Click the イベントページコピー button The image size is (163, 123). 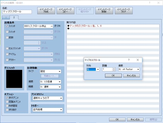pyautogui.click(x=65, y=11)
